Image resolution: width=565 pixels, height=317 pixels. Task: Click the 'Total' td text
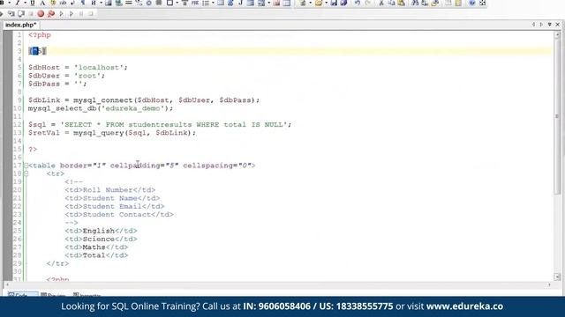click(x=94, y=255)
